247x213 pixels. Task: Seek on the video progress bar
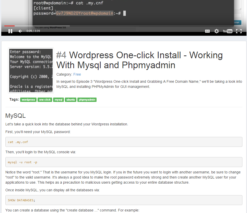pyautogui.click(x=124, y=26)
